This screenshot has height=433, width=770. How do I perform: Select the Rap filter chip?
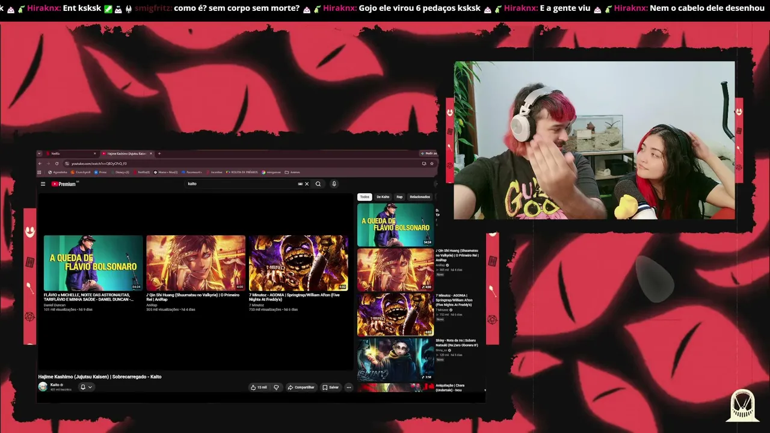[x=399, y=197]
